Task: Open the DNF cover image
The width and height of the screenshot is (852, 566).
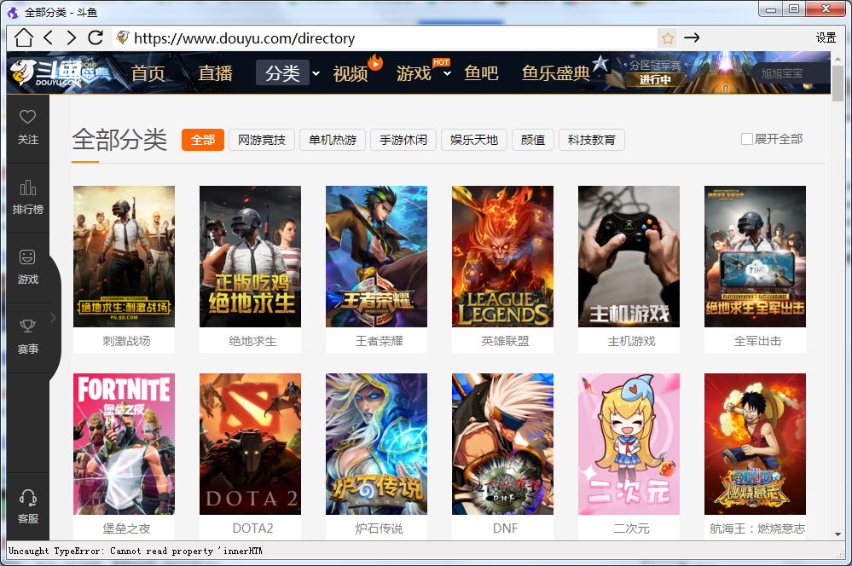Action: click(x=502, y=444)
